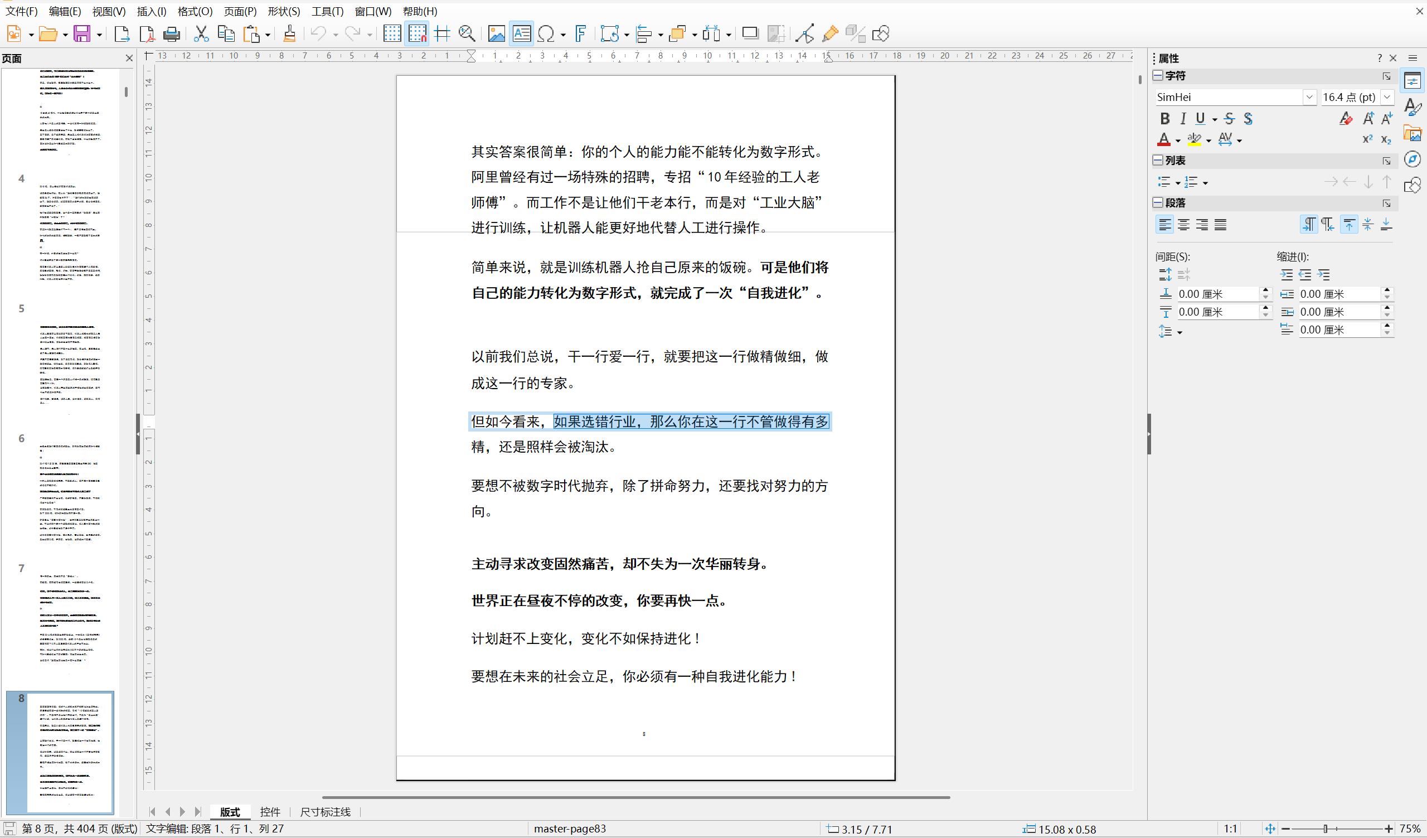Increase font size icon
This screenshot has width=1427, height=838.
tap(1368, 118)
